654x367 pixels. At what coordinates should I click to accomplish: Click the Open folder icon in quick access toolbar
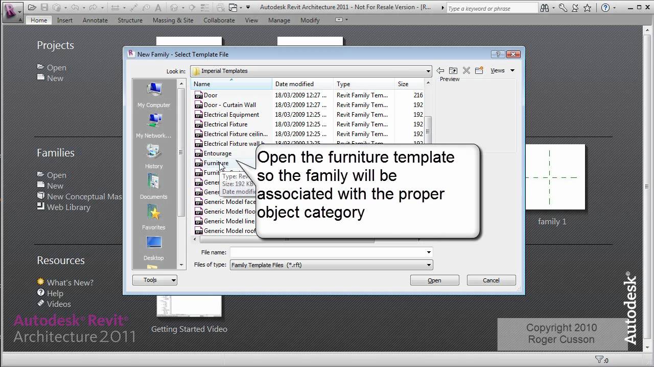(x=32, y=8)
